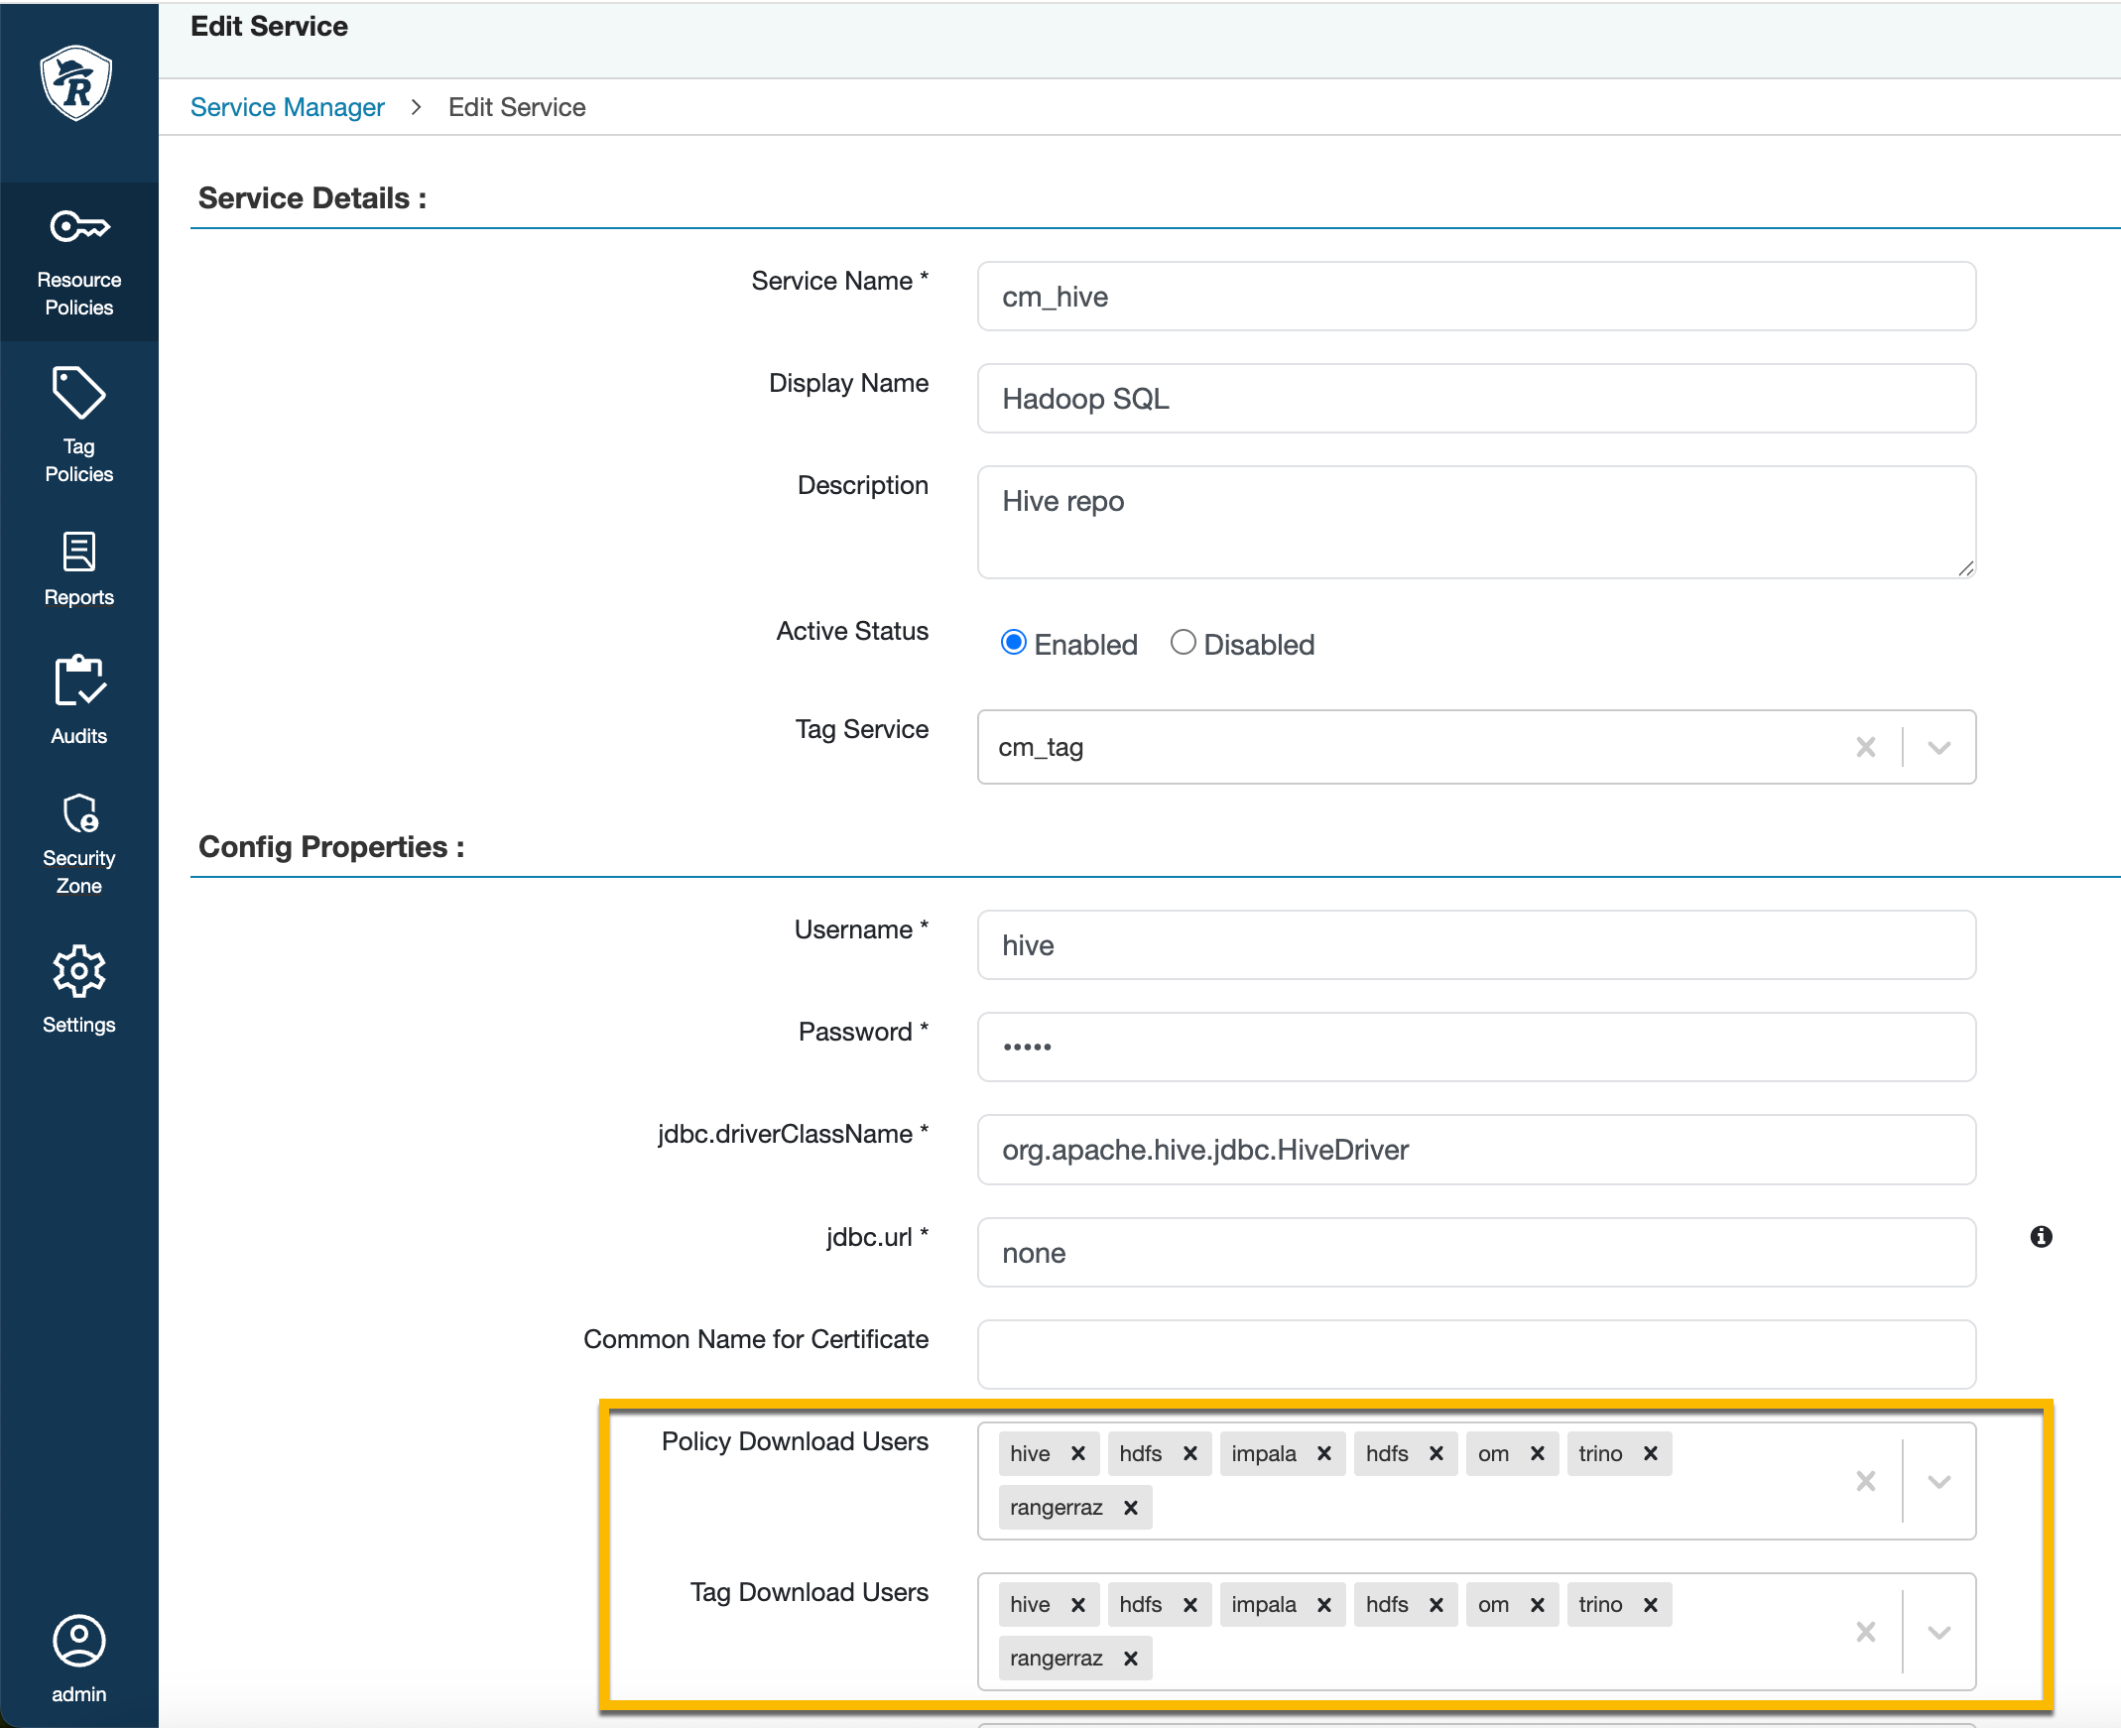Expand the Tag Service dropdown
The image size is (2121, 1728).
pos(1937,748)
